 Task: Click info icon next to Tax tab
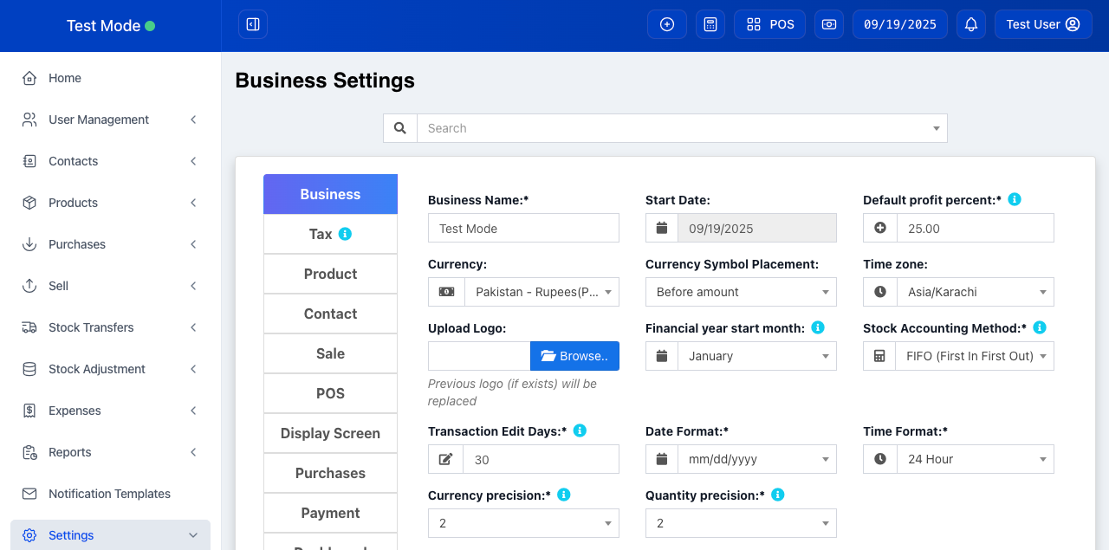[x=345, y=234]
